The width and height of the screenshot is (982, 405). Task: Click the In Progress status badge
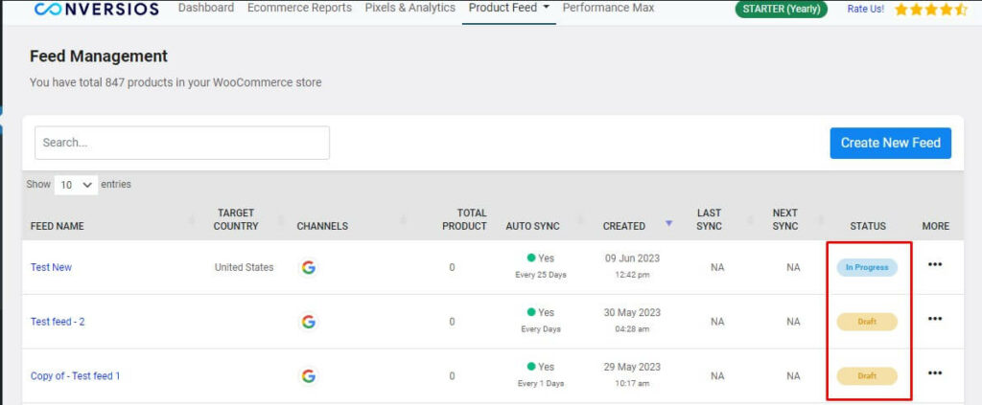click(867, 267)
